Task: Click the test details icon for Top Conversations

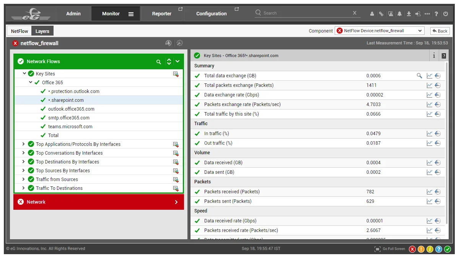Action: coord(176,153)
